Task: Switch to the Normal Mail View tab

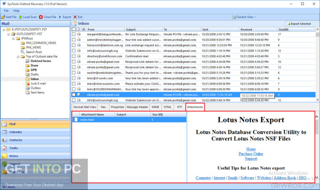Action: [85, 107]
